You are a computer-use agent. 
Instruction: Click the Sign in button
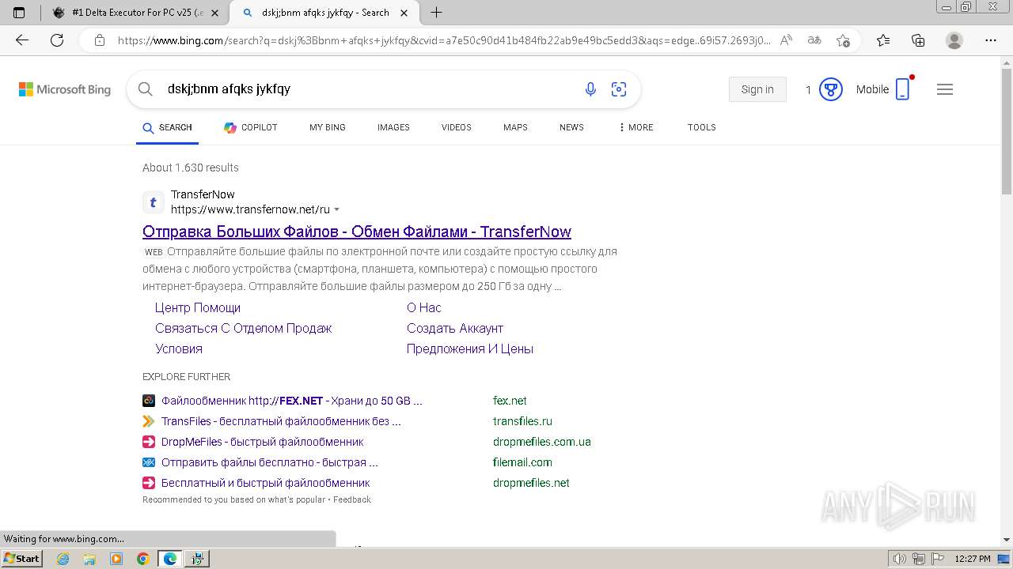[x=757, y=89]
